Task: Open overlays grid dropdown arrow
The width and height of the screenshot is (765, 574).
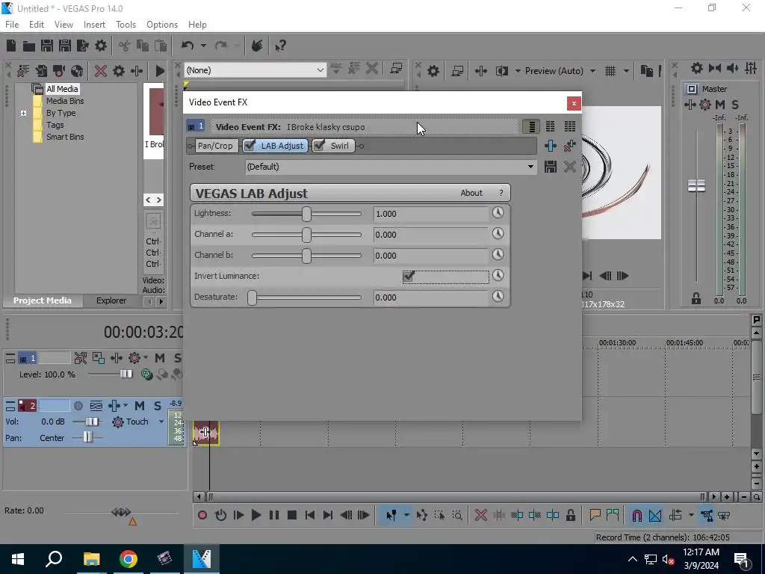Action: (626, 71)
